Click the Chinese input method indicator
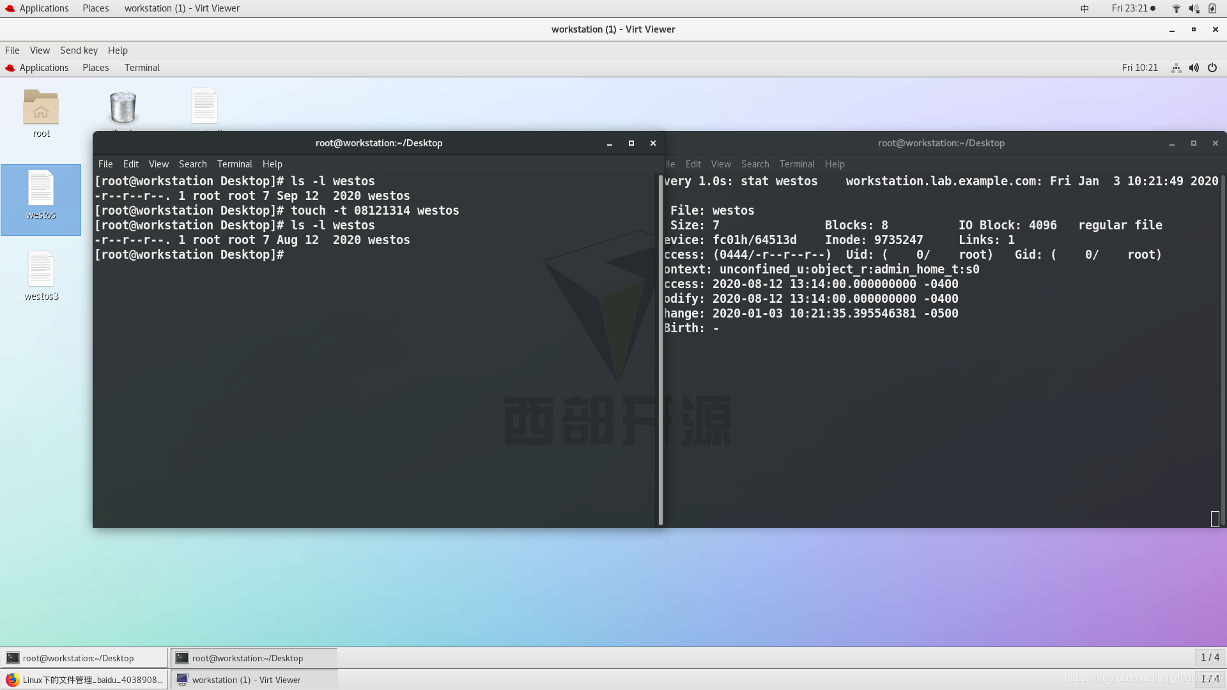 click(x=1084, y=8)
